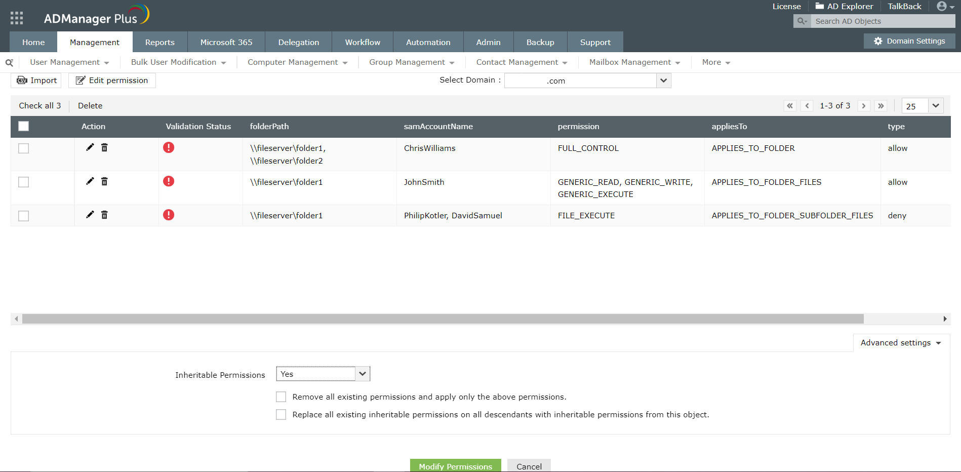Switch to the Reports tab

point(160,42)
